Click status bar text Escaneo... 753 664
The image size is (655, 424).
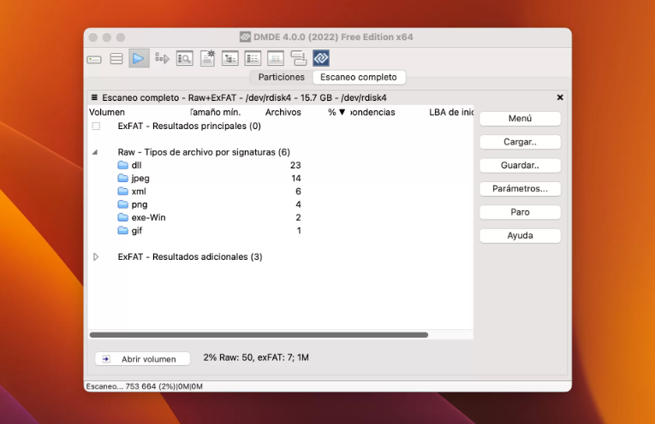[x=144, y=386]
